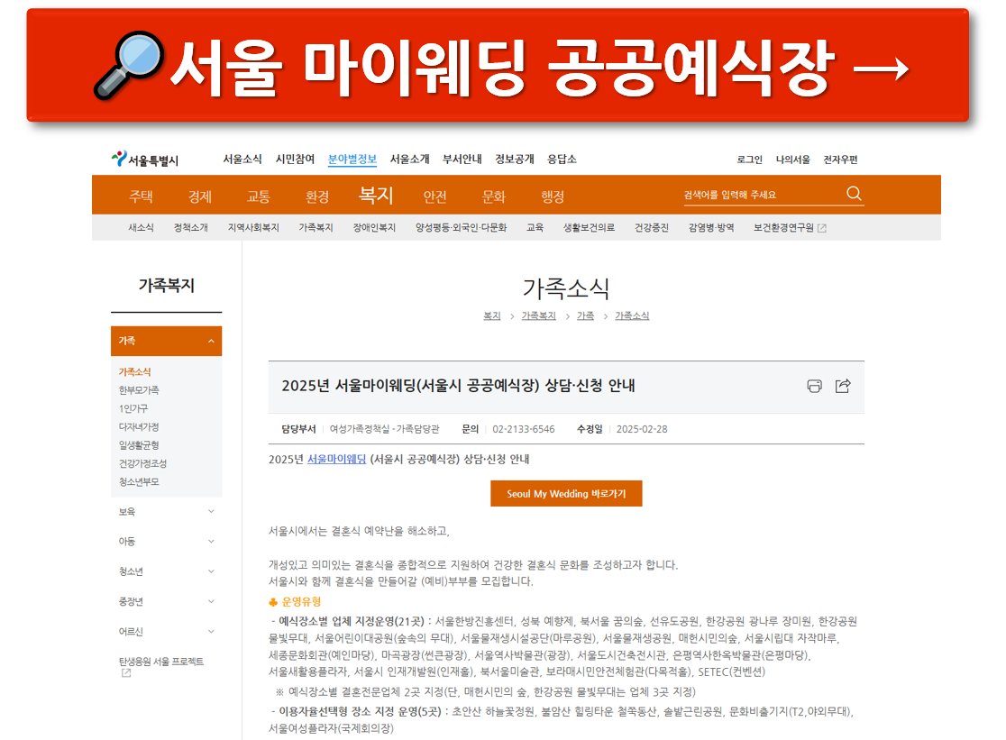
Task: Open 정책소개 submenu item
Action: [x=190, y=228]
